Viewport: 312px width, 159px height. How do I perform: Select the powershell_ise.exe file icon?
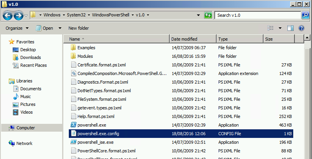tap(73, 143)
